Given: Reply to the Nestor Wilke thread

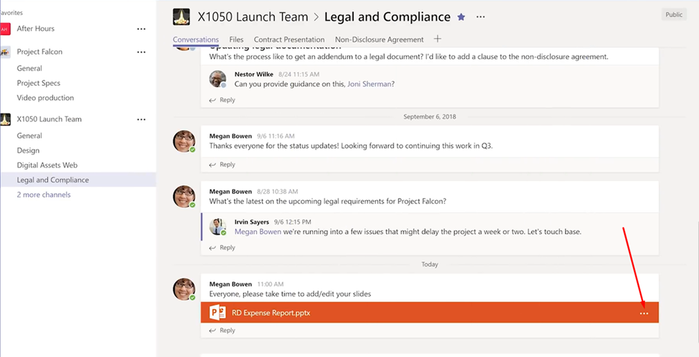Looking at the screenshot, I should click(x=222, y=100).
